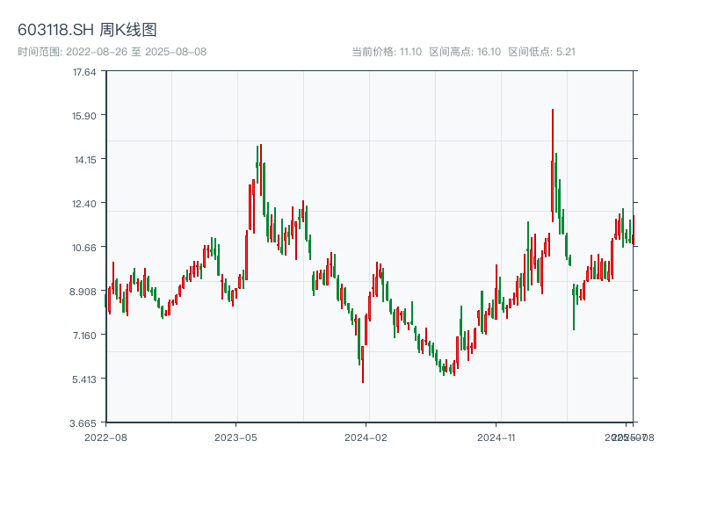Click x-axis label 2024-02
703x527 pixels.
(366, 437)
